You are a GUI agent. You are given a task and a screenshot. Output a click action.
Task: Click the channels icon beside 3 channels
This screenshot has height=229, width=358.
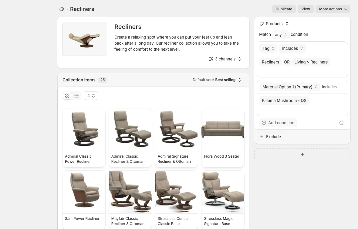[x=211, y=59]
